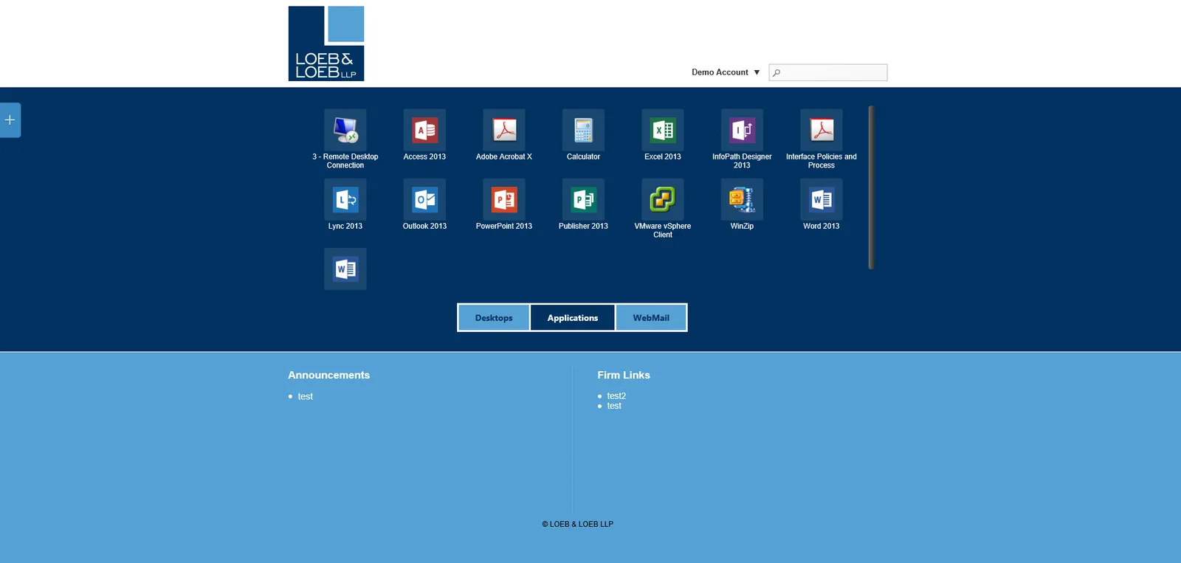
Task: Click the unlabeled Word icon in the third row
Action: point(345,269)
